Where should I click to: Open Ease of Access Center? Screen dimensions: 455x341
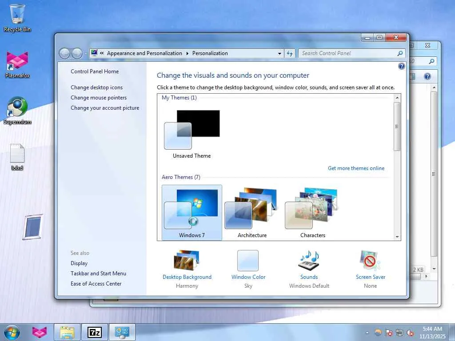96,284
